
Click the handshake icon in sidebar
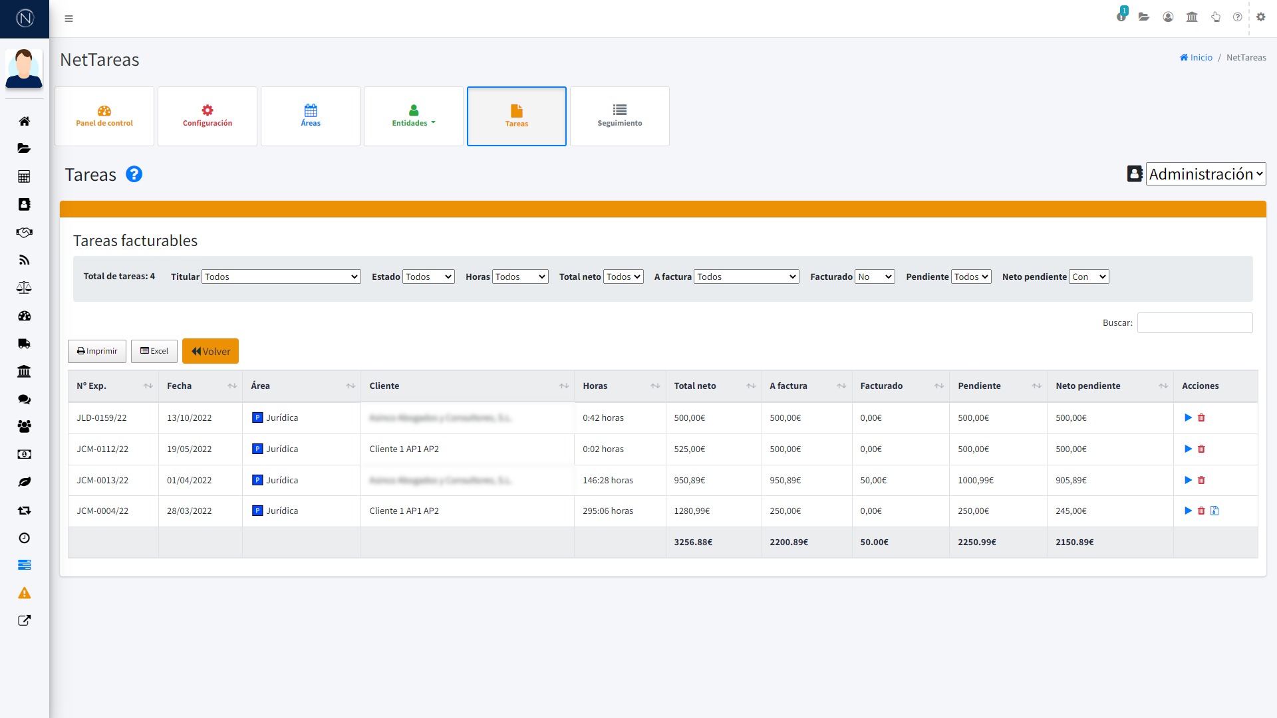(24, 232)
